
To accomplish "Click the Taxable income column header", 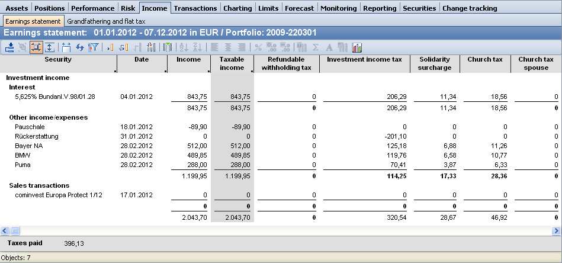I will tap(232, 63).
